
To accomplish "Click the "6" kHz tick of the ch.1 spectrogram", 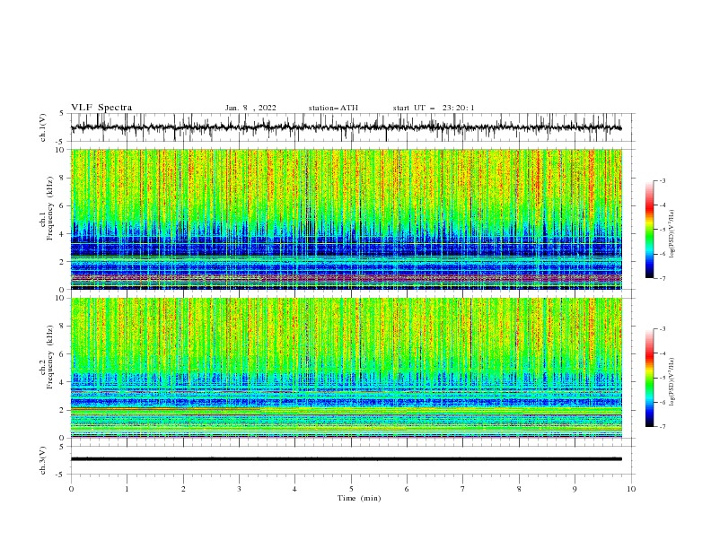I will (x=62, y=205).
